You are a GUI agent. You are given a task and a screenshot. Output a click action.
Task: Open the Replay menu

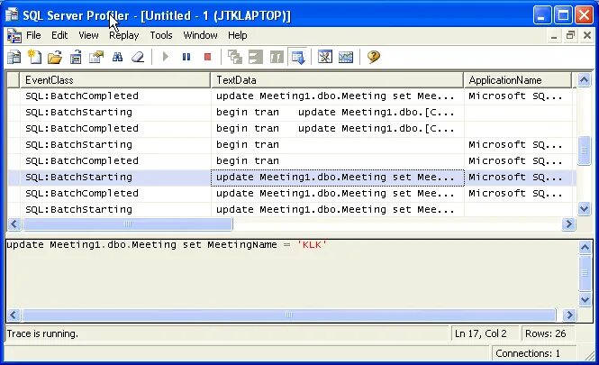[x=123, y=35]
